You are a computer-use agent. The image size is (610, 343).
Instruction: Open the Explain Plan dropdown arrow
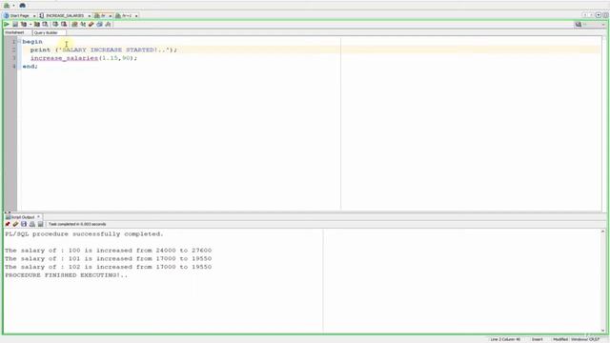tap(30, 24)
